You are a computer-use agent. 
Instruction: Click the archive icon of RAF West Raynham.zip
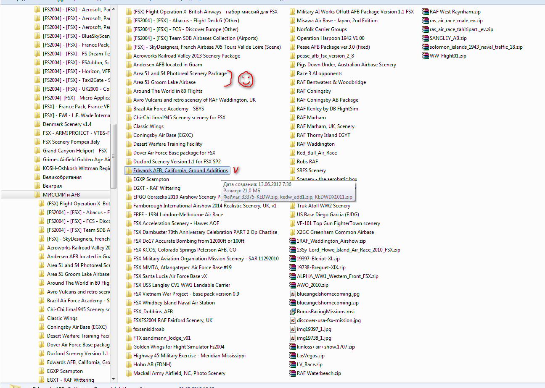pyautogui.click(x=426, y=12)
